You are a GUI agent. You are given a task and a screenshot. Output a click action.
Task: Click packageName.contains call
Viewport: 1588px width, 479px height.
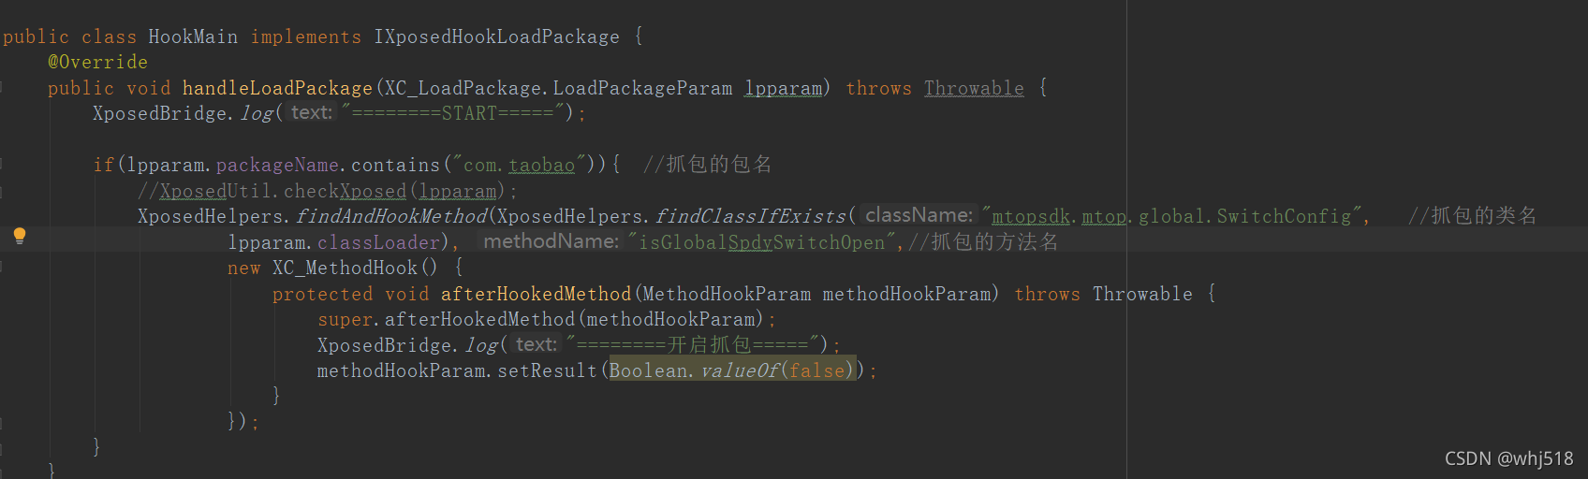(x=328, y=165)
